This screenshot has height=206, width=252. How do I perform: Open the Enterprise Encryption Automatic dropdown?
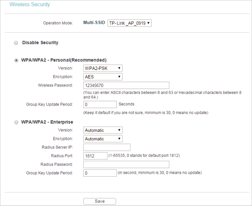coord(103,139)
